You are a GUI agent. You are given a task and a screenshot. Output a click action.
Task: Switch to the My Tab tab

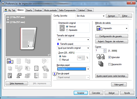click(x=10, y=10)
